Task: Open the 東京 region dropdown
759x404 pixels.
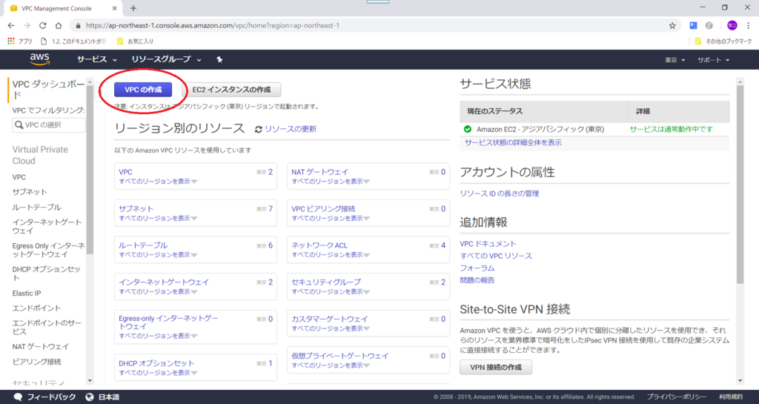Action: 675,60
